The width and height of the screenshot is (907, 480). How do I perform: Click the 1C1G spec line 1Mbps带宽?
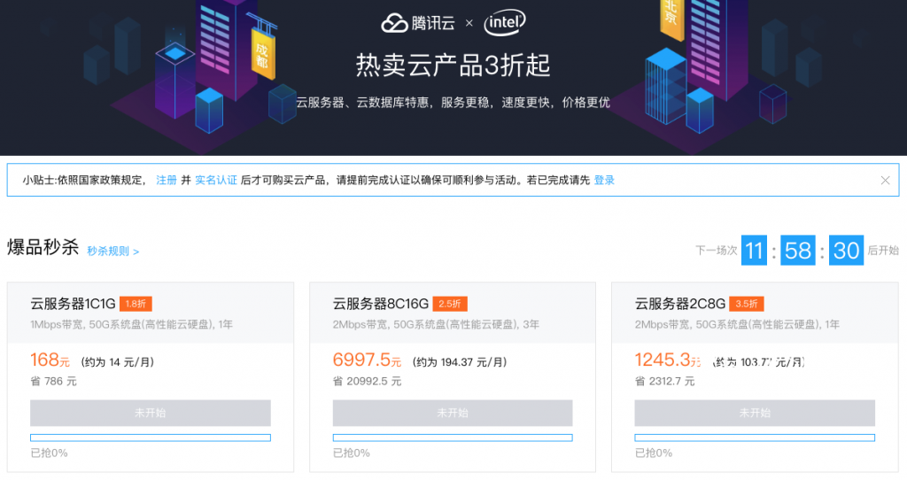click(x=131, y=324)
